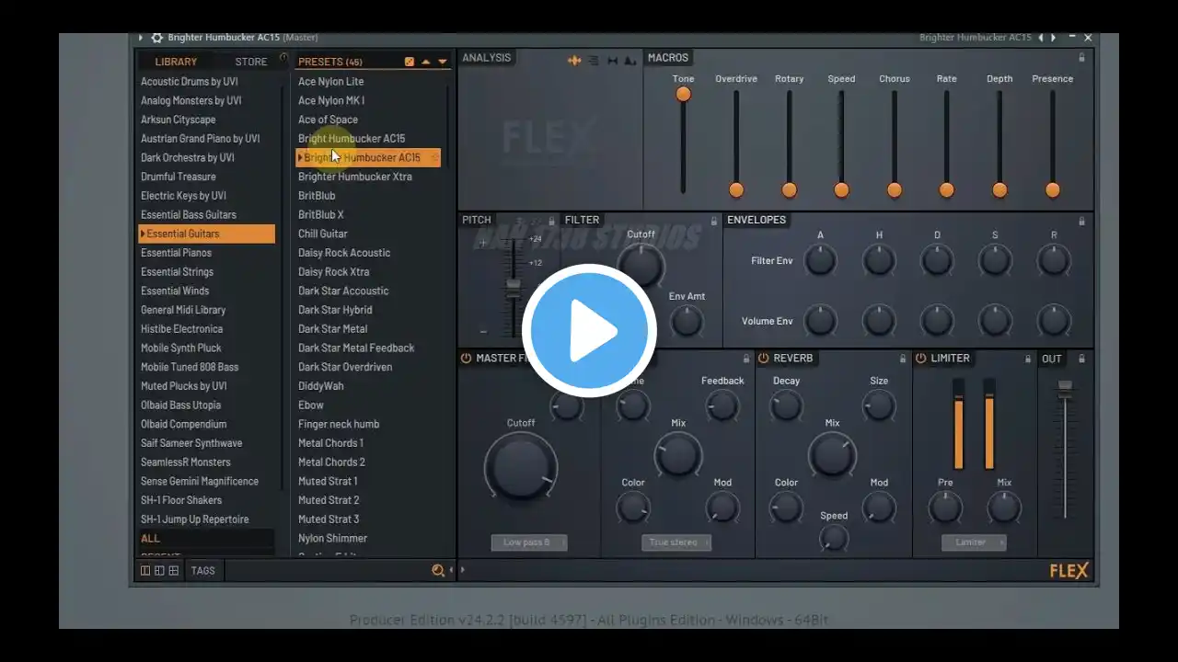Select the third view icon in ANALYSIS
The width and height of the screenshot is (1178, 662).
click(612, 61)
